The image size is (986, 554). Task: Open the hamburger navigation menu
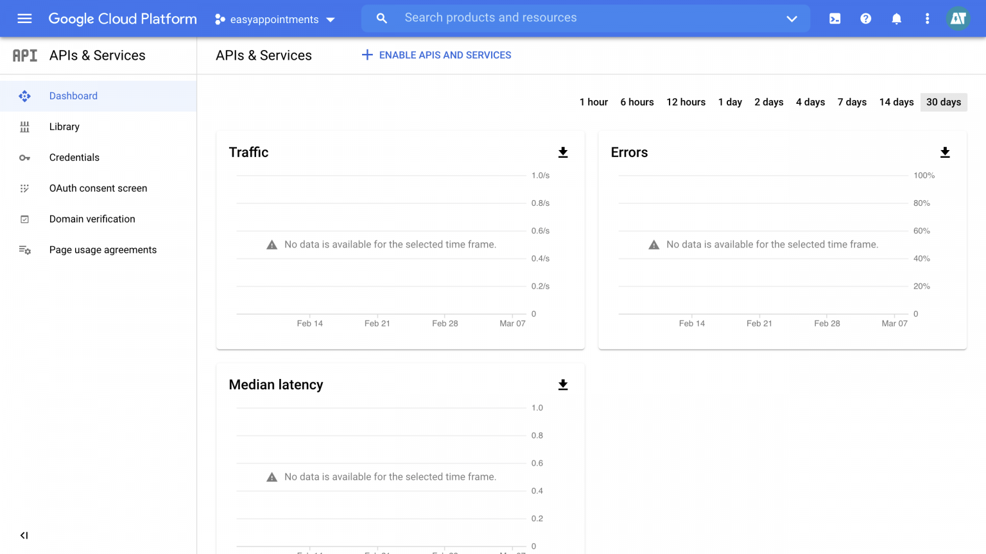pos(24,19)
